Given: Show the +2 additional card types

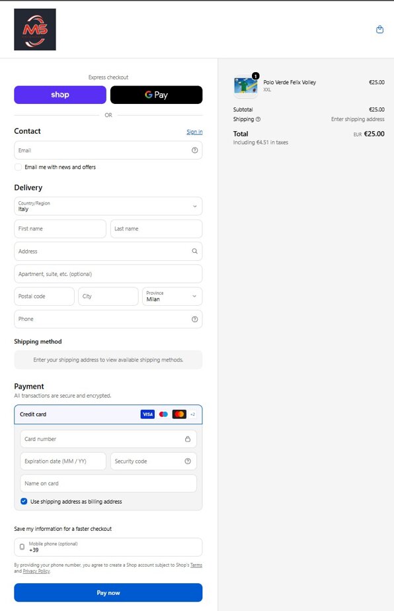Looking at the screenshot, I should point(193,414).
